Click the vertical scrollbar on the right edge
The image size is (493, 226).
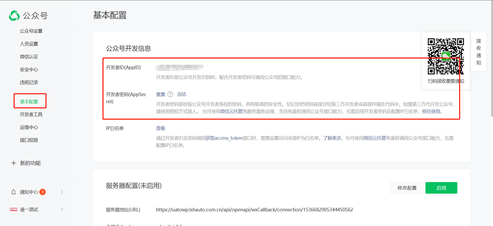coord(491,58)
